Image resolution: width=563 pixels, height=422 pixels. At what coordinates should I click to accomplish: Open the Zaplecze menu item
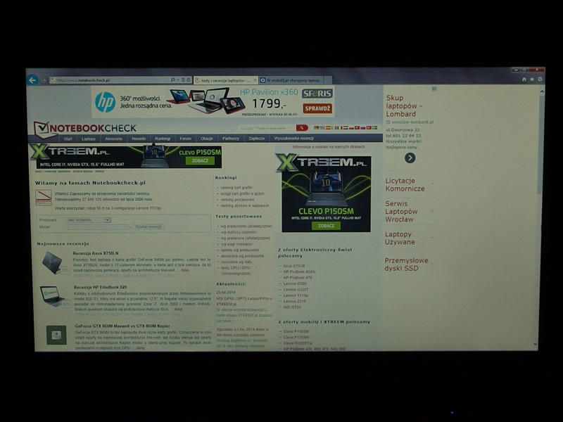256,139
